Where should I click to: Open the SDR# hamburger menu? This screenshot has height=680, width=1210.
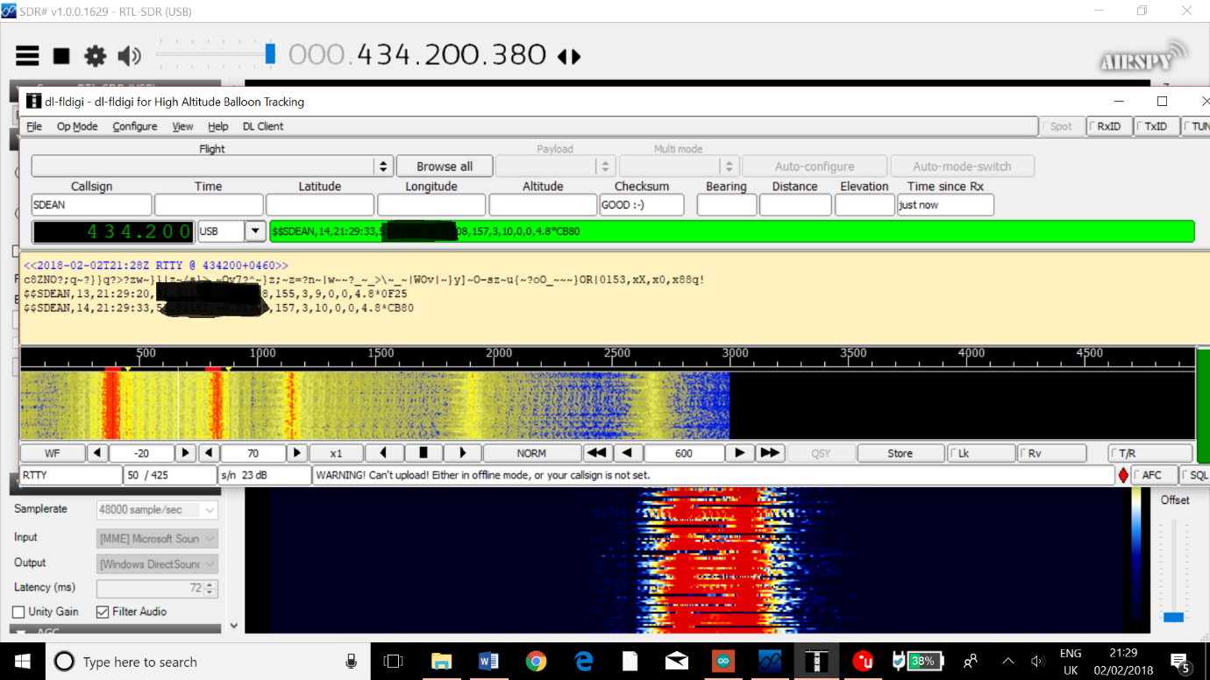pyautogui.click(x=27, y=56)
